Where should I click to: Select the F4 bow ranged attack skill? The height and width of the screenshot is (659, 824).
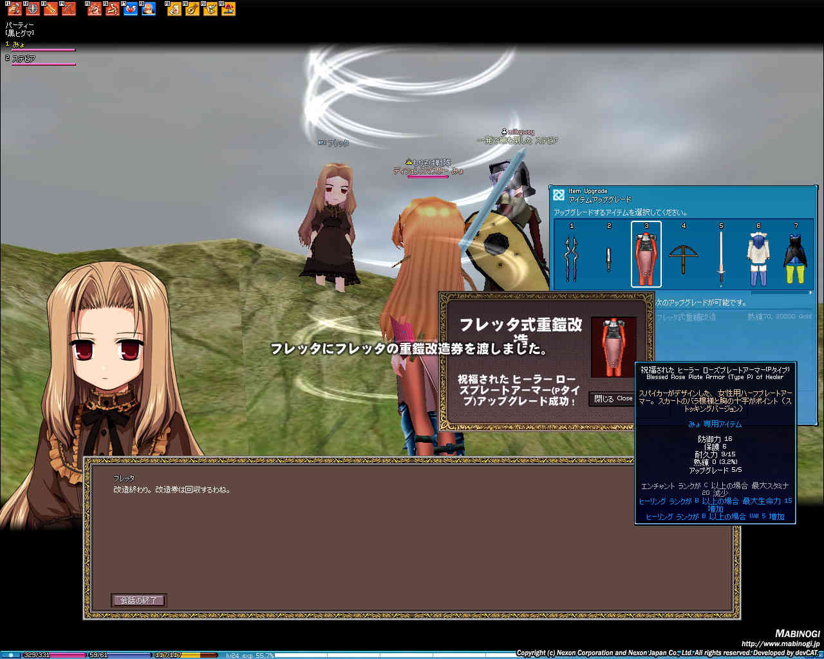tap(68, 9)
